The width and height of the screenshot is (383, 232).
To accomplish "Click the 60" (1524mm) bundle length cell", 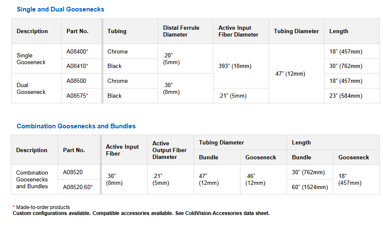I will (310, 187).
